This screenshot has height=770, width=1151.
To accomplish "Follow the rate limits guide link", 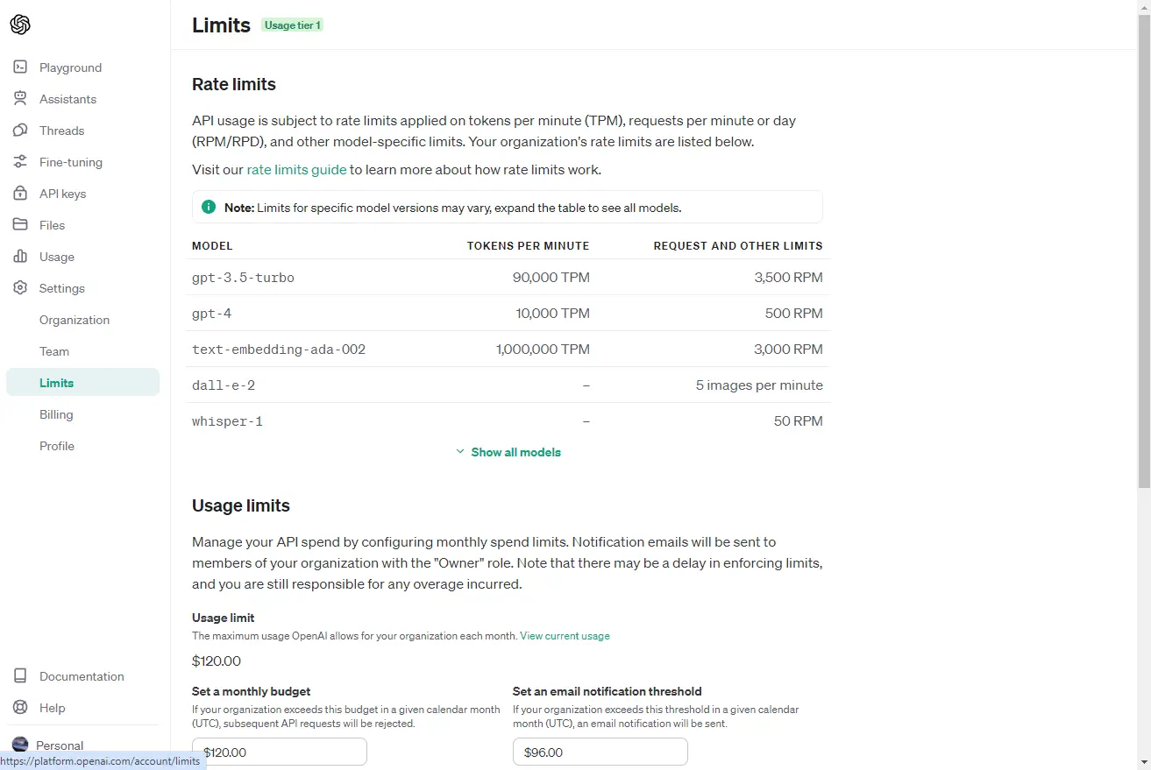I will pyautogui.click(x=296, y=170).
